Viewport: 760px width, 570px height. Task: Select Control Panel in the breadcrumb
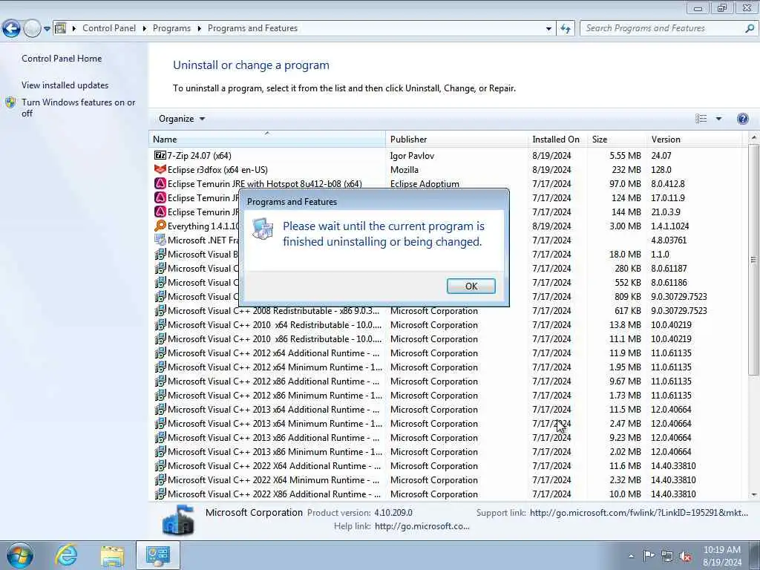coord(109,28)
